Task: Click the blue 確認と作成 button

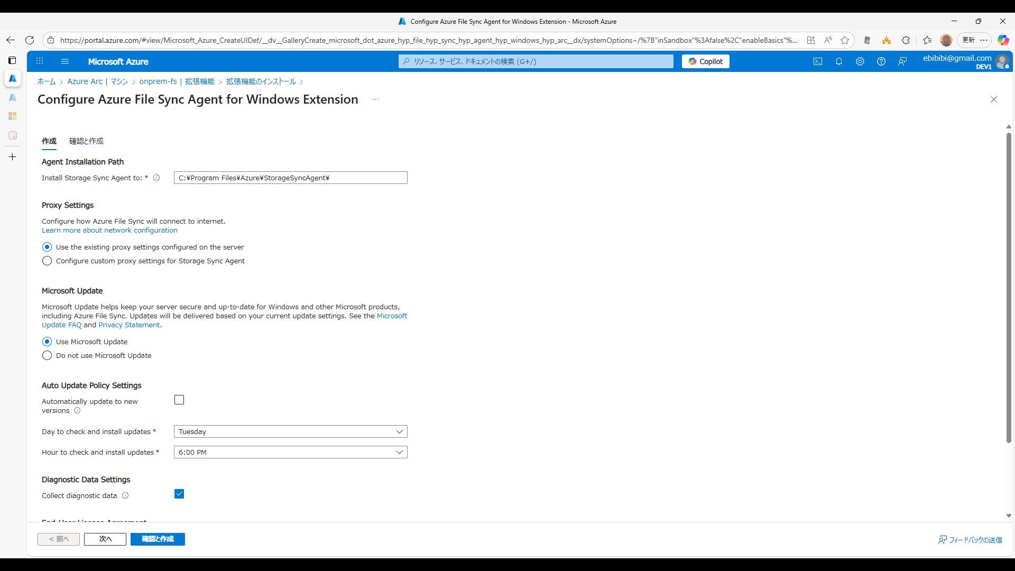Action: (158, 539)
